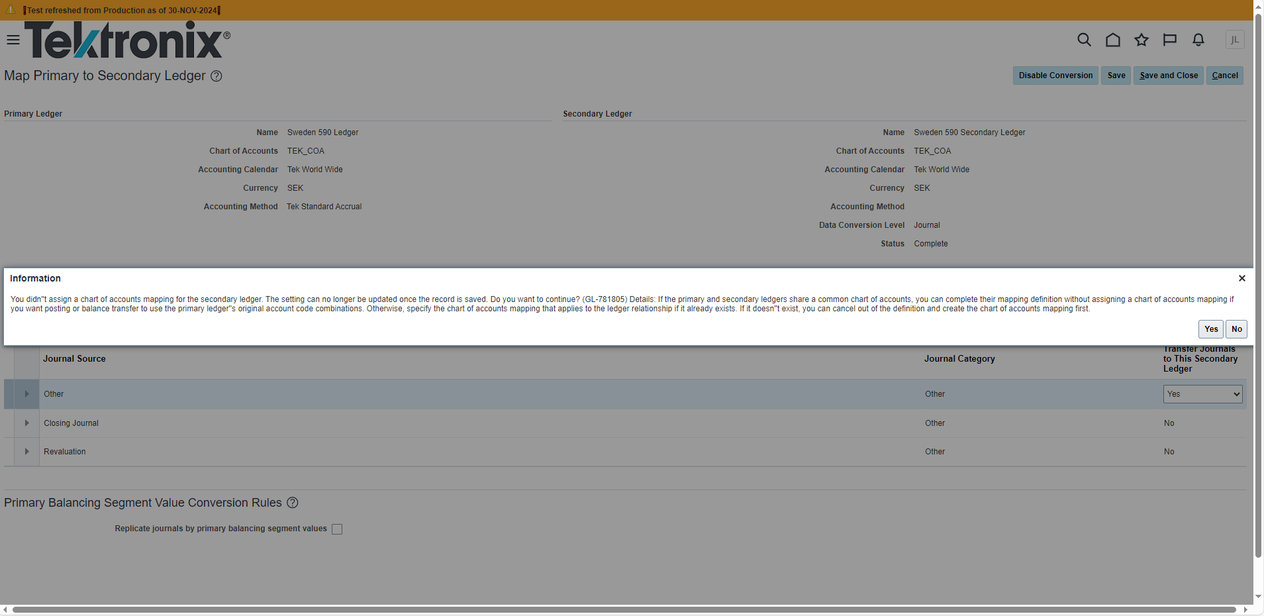
Task: Dismiss the Information dialog
Action: point(1241,278)
